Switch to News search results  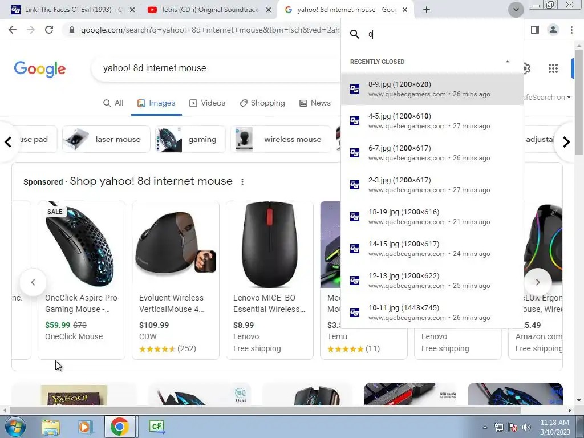pyautogui.click(x=315, y=103)
